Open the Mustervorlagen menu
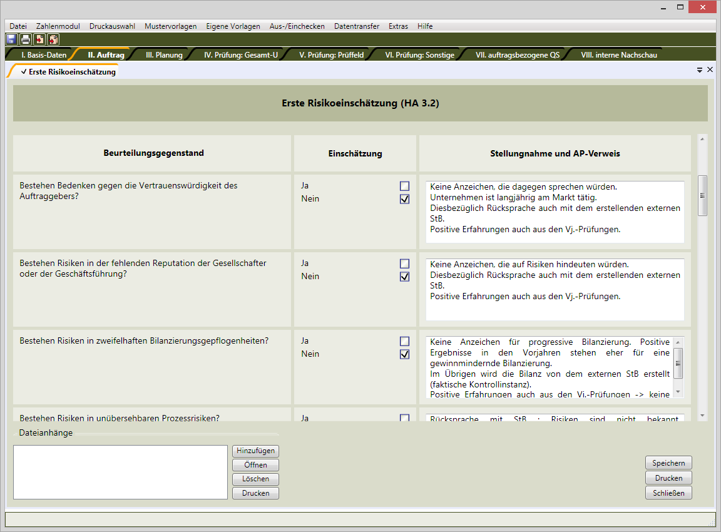 170,26
